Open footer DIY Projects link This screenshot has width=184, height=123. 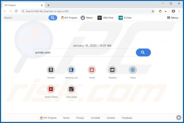pos(48,118)
